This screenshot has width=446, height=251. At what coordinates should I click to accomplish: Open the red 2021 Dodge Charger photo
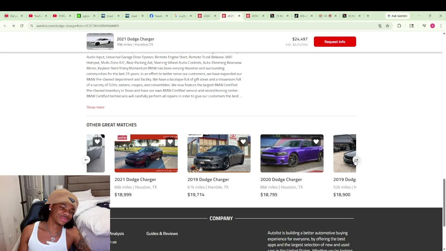point(146,153)
